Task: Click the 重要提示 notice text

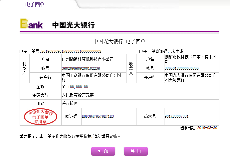Action: click(x=70, y=136)
